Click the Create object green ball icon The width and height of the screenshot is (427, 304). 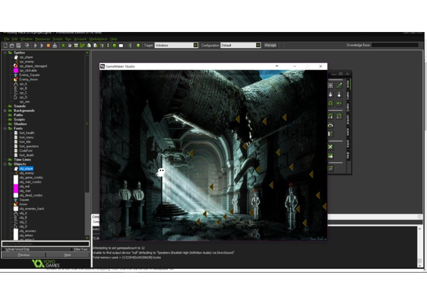click(114, 46)
